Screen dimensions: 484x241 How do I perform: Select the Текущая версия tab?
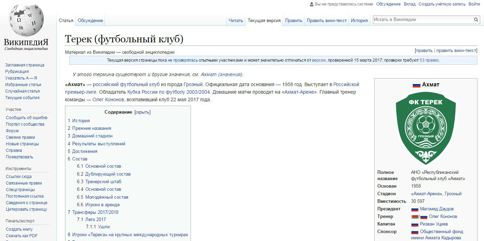click(264, 20)
